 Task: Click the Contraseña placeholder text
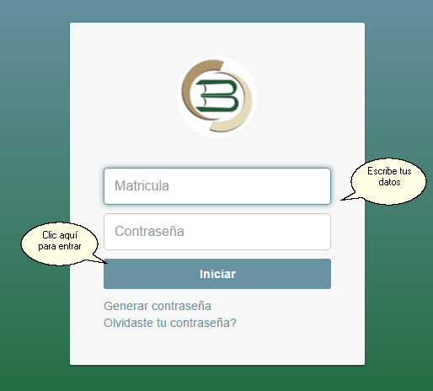pyautogui.click(x=149, y=231)
